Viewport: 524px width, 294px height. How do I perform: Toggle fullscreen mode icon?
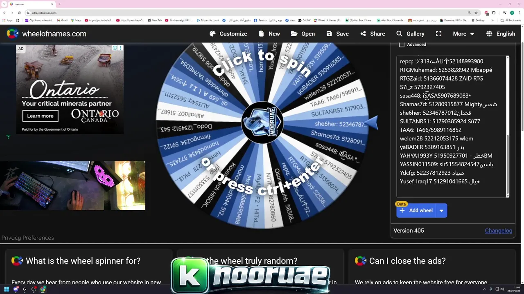coord(439,34)
